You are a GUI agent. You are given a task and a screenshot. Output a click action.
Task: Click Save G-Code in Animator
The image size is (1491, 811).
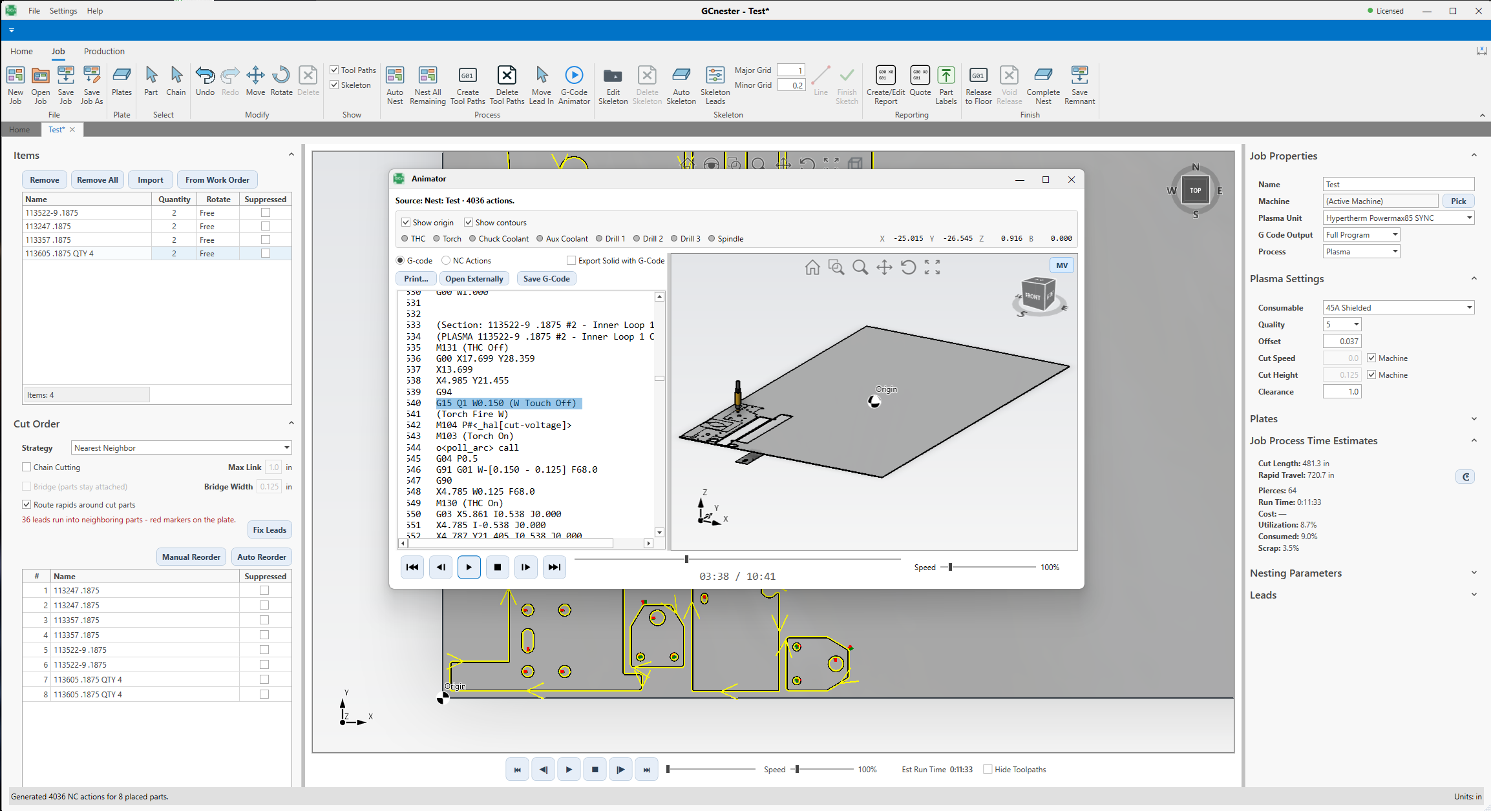(x=547, y=278)
